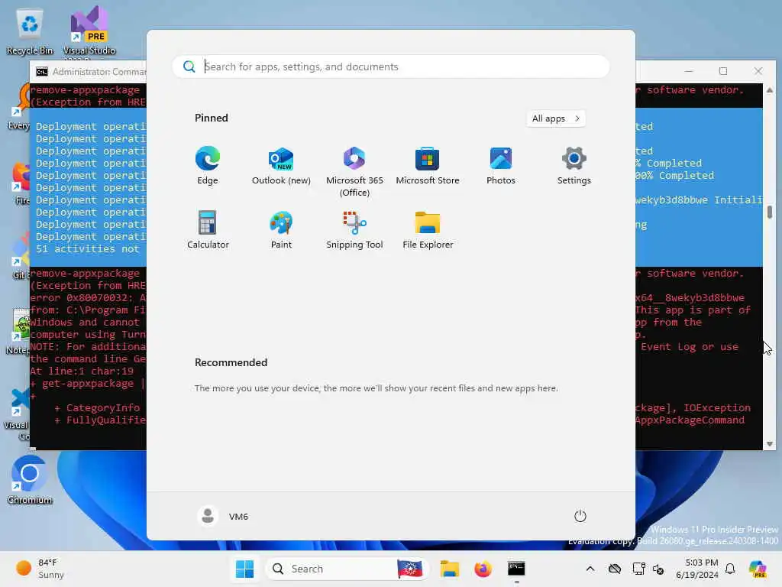Screen dimensions: 782x587
Task: Click Command Prompt scrollbar up arrow
Action: pos(770,90)
